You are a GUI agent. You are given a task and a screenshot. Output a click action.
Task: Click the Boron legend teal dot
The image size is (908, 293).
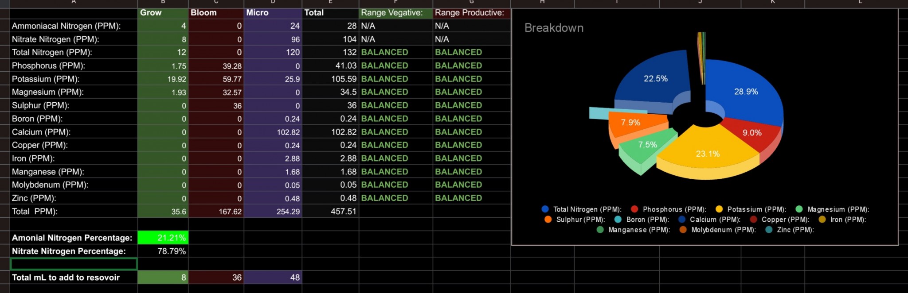coord(618,220)
